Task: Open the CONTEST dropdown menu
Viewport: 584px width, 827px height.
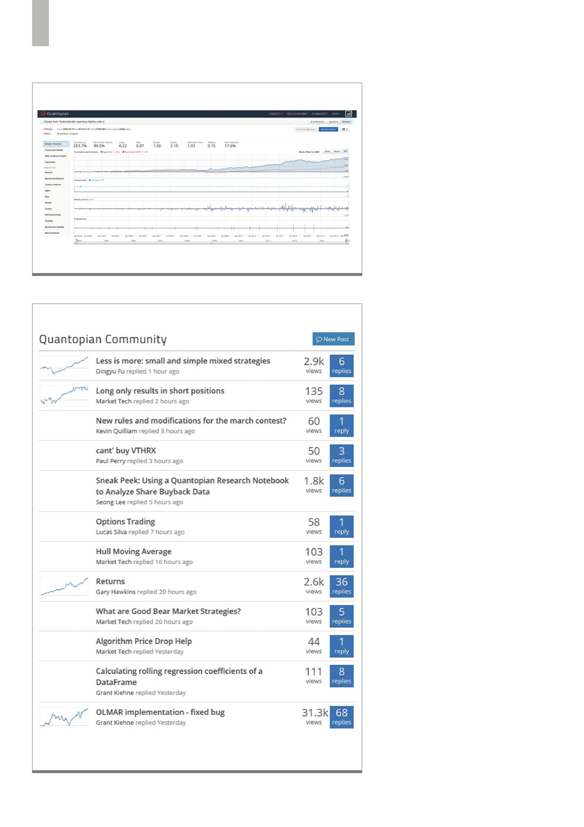Action: point(276,114)
